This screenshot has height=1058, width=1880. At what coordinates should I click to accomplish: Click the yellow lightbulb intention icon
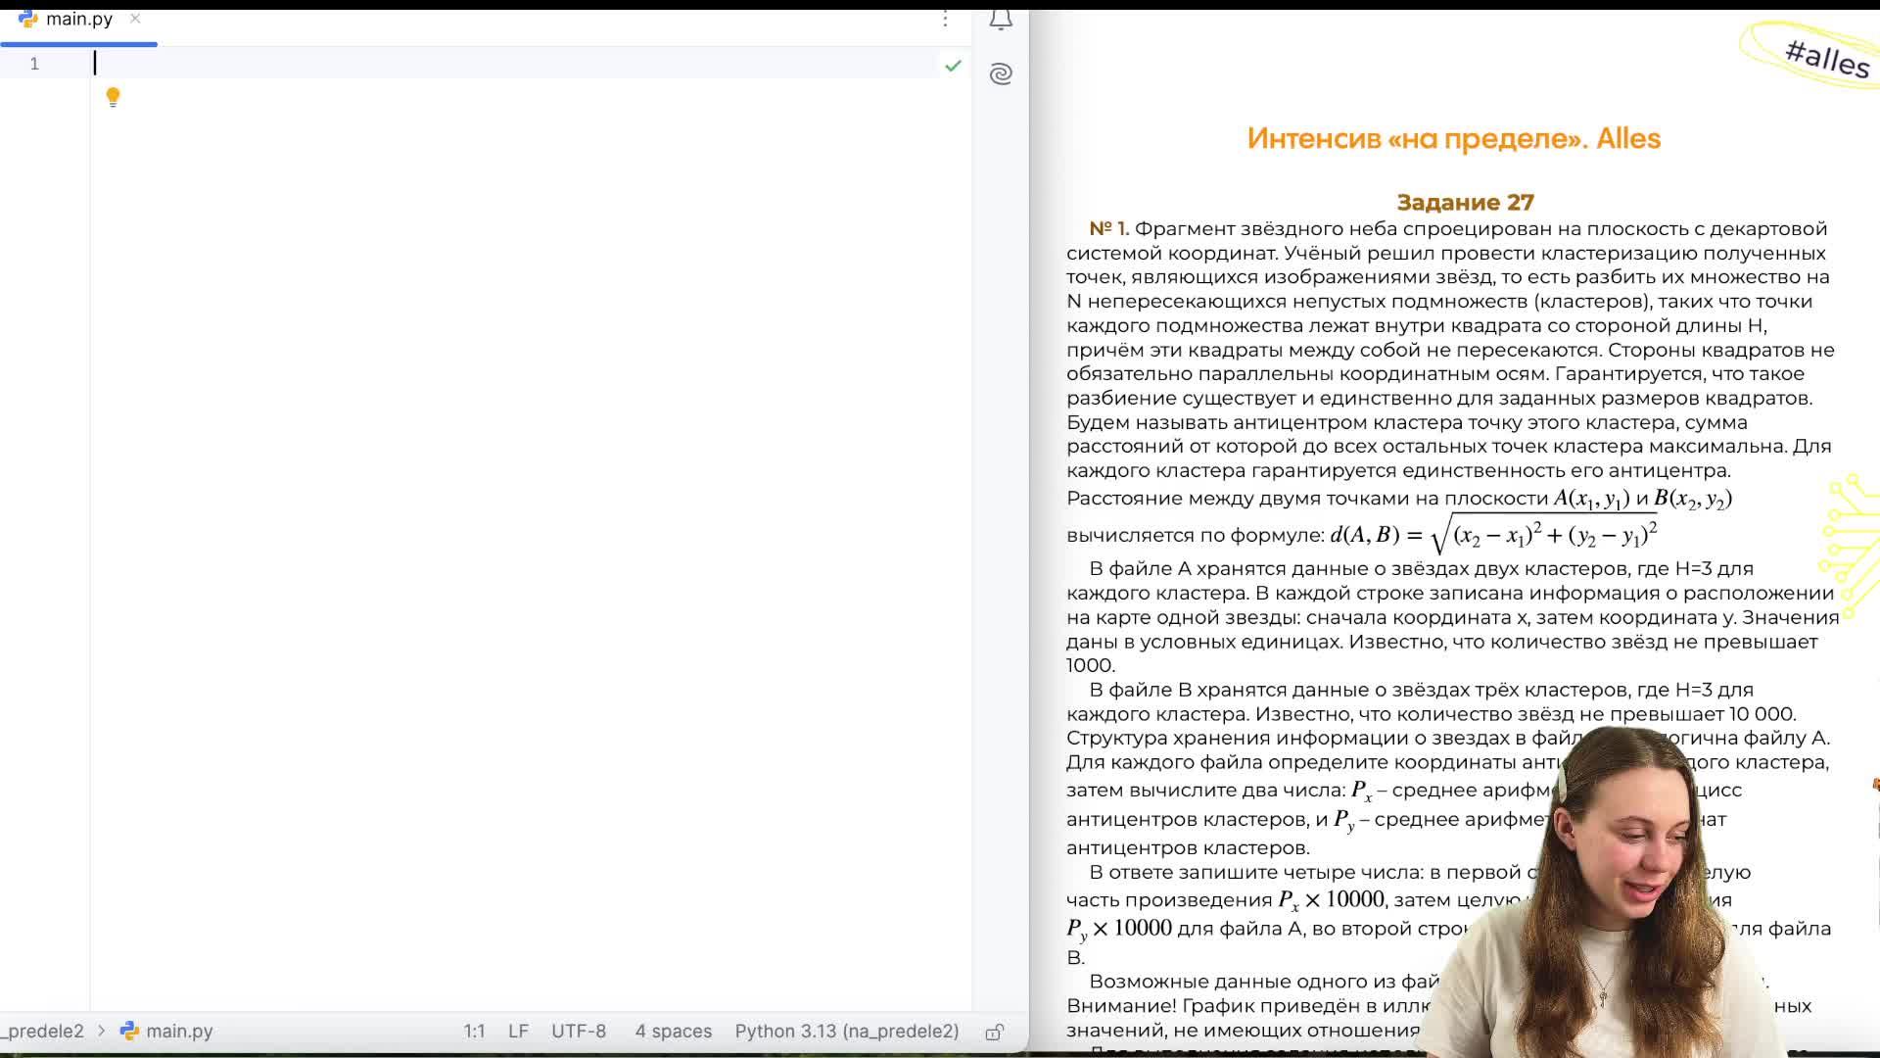point(113,97)
